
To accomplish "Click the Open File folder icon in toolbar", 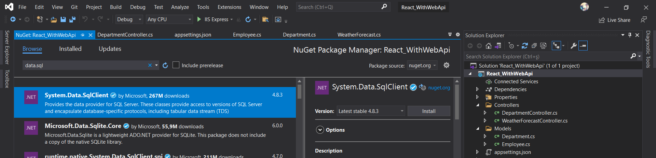I will [x=54, y=19].
